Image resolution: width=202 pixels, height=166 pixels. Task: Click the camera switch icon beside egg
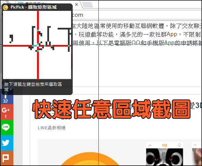click(x=179, y=145)
